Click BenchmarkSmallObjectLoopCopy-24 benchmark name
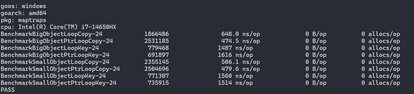The height and width of the screenshot is (94, 414). [x=55, y=62]
